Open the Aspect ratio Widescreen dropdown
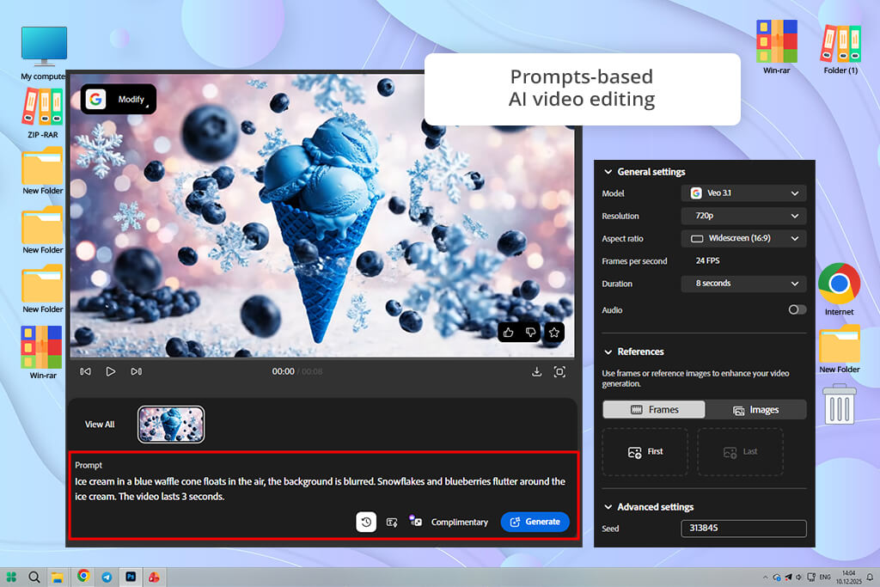The image size is (880, 587). tap(743, 238)
